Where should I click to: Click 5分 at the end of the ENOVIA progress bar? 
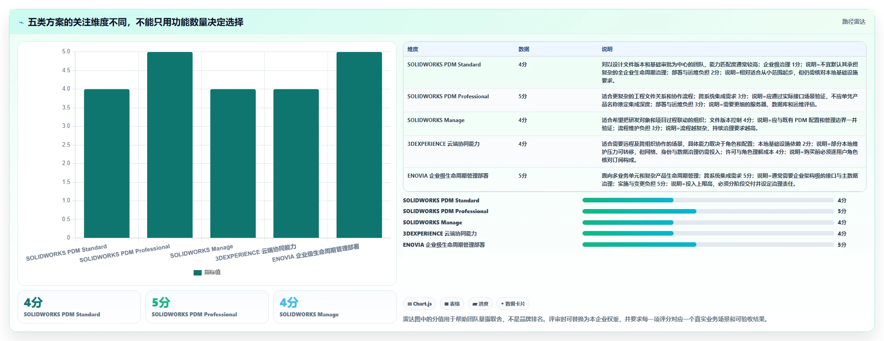[x=842, y=245]
